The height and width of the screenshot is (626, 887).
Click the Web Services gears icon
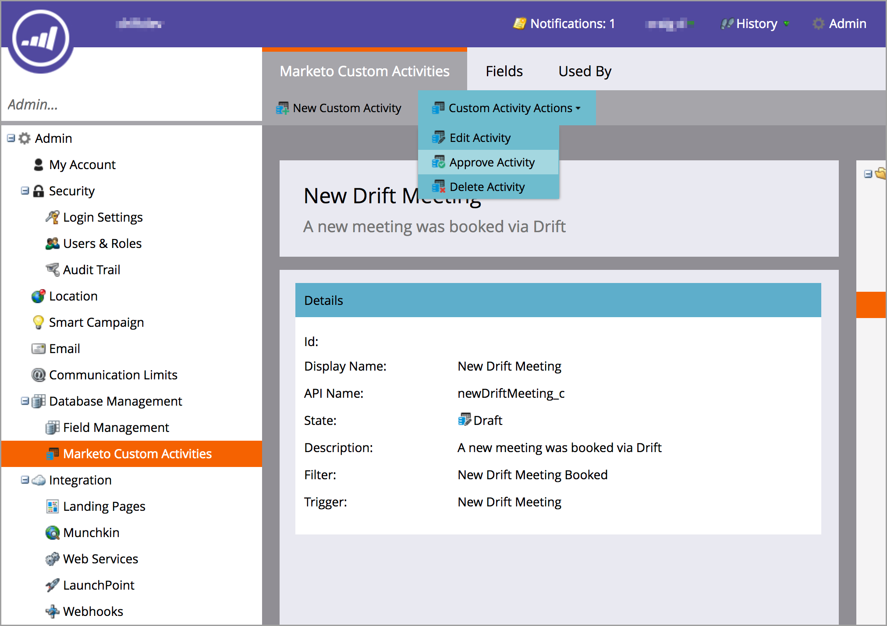point(52,559)
